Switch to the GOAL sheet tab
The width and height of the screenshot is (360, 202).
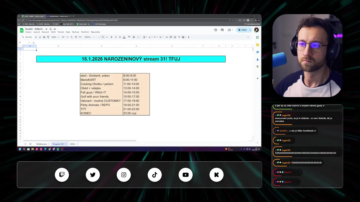(x=73, y=144)
